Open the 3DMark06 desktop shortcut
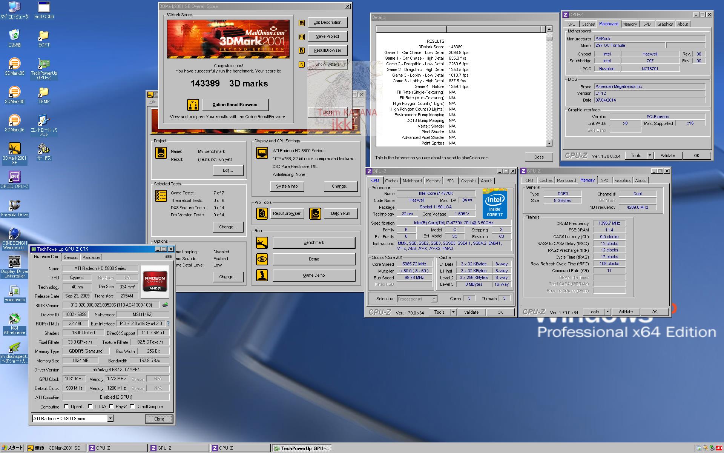 tap(14, 123)
